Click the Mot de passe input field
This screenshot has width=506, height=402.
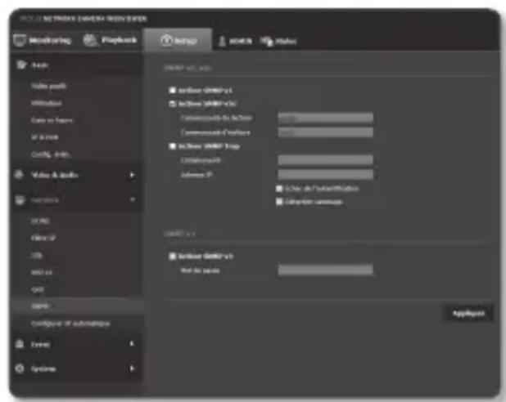click(325, 270)
